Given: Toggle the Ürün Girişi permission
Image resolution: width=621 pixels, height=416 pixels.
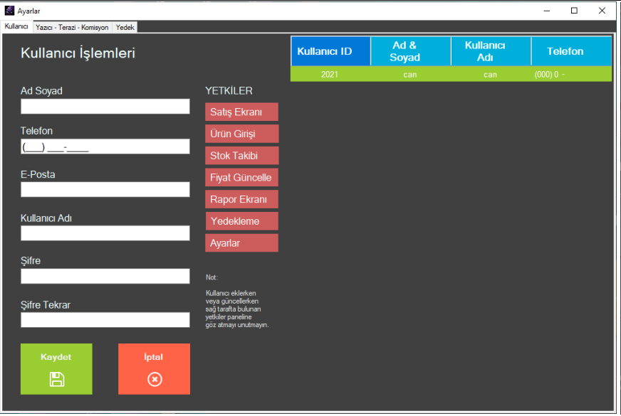Looking at the screenshot, I should point(241,134).
